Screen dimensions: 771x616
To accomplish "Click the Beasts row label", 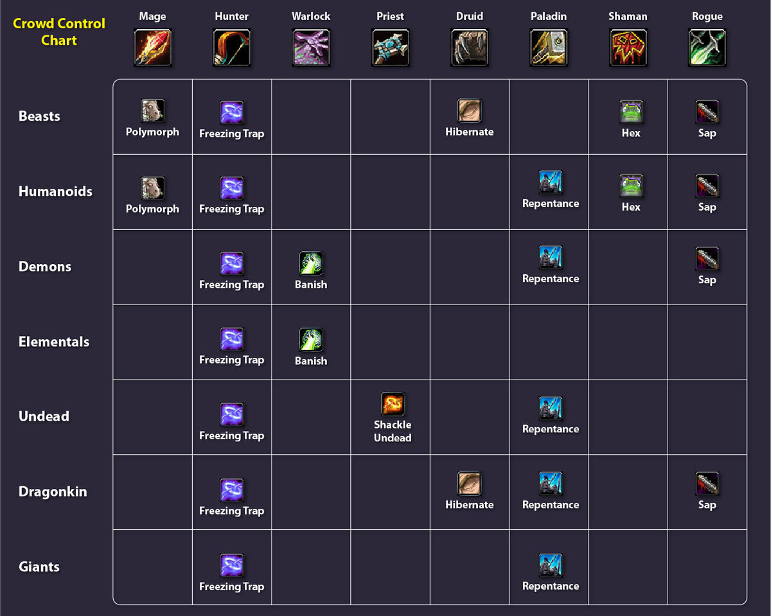I will point(39,116).
